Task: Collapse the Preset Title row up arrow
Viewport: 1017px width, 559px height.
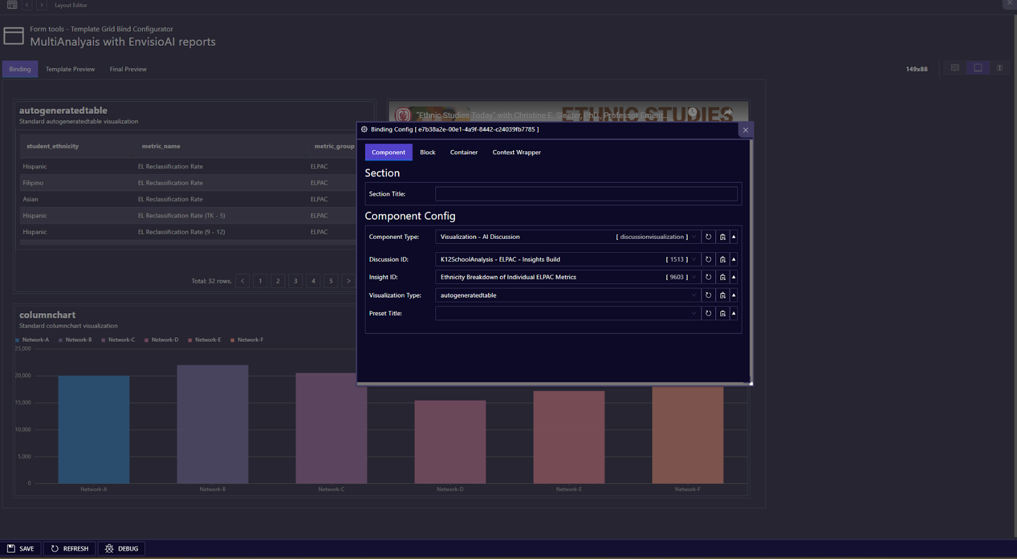Action: tap(734, 313)
